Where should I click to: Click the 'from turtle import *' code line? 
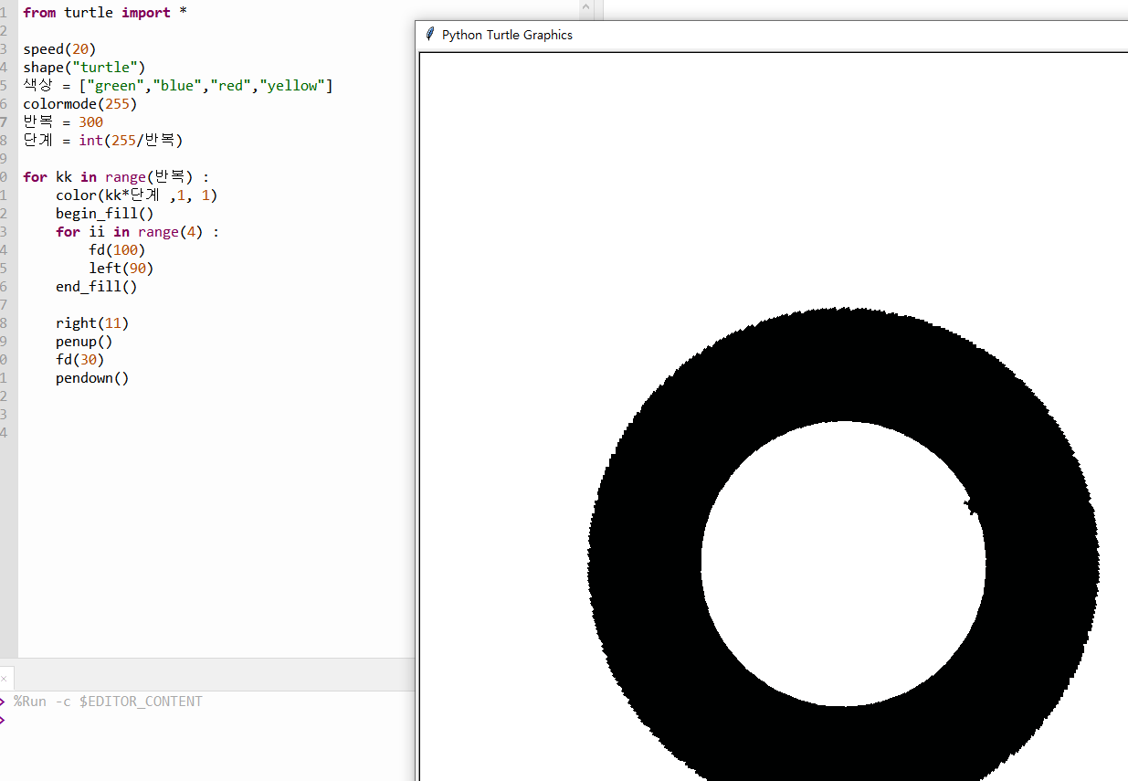pos(105,13)
